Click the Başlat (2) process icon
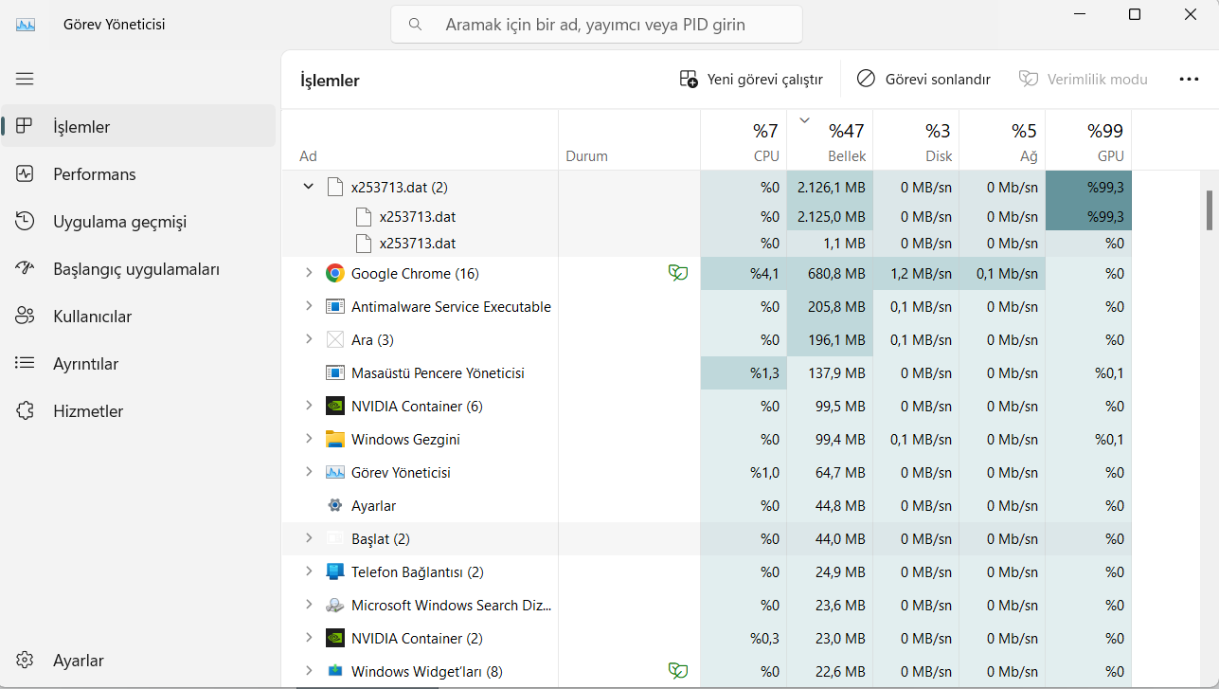Screen dimensions: 1219x689 334,539
